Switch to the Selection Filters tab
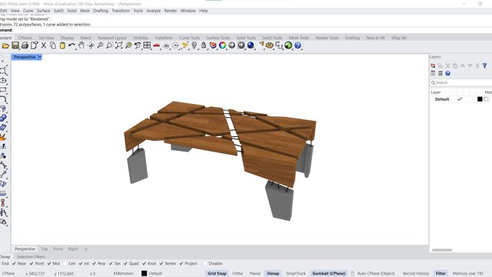The height and width of the screenshot is (277, 492). point(31,256)
